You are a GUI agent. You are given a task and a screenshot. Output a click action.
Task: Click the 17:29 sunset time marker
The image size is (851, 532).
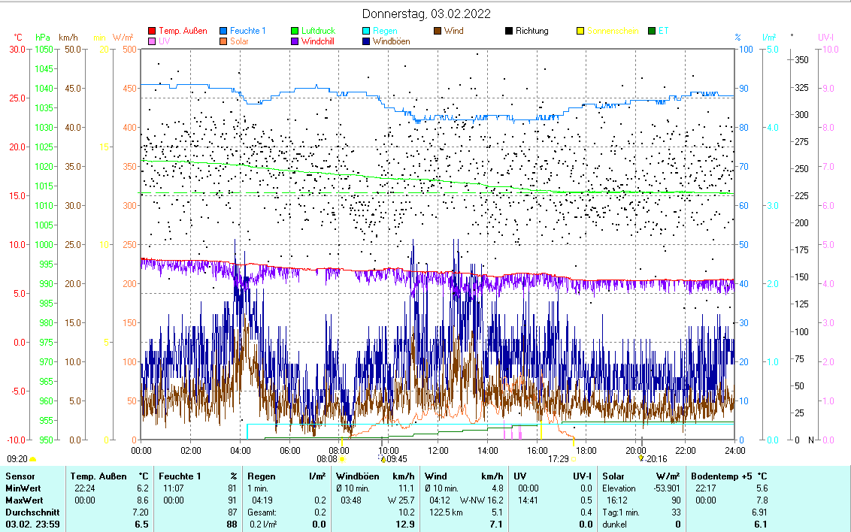coord(558,458)
